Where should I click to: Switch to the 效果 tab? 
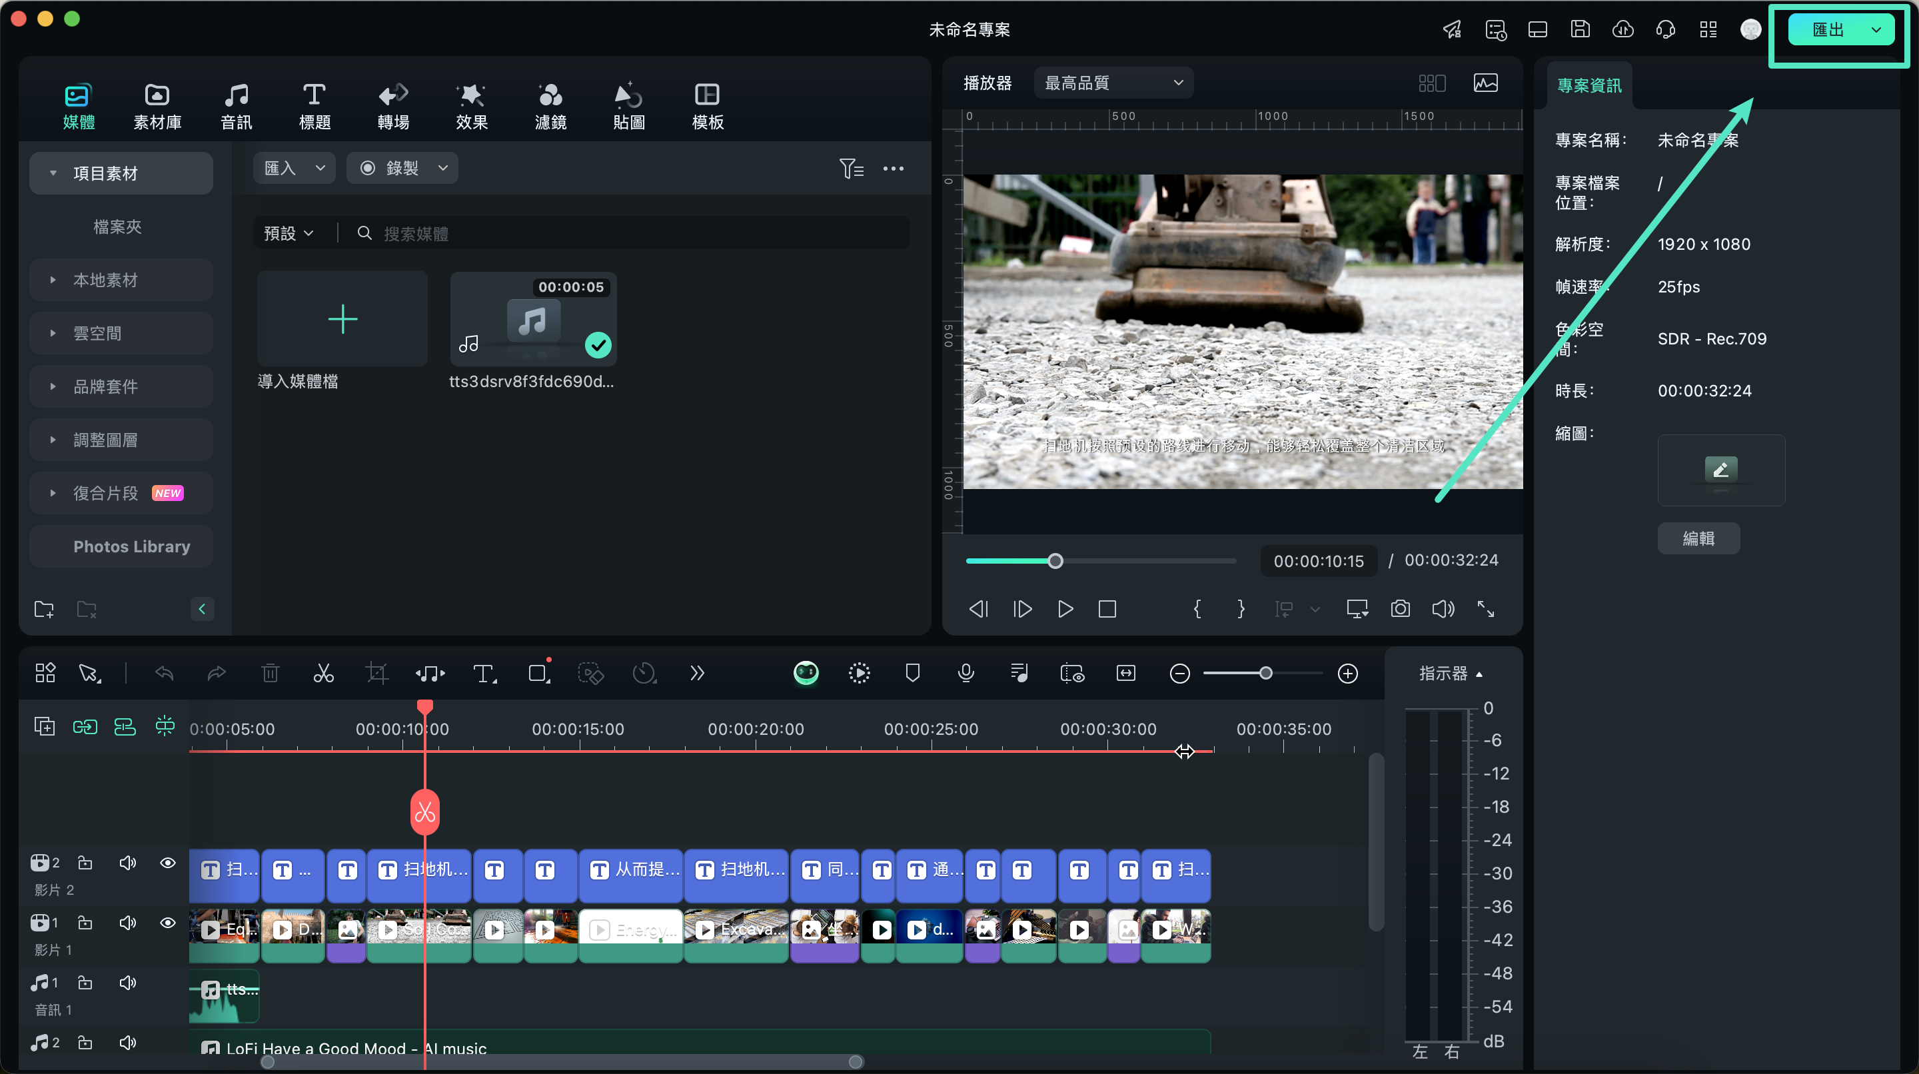coord(472,107)
